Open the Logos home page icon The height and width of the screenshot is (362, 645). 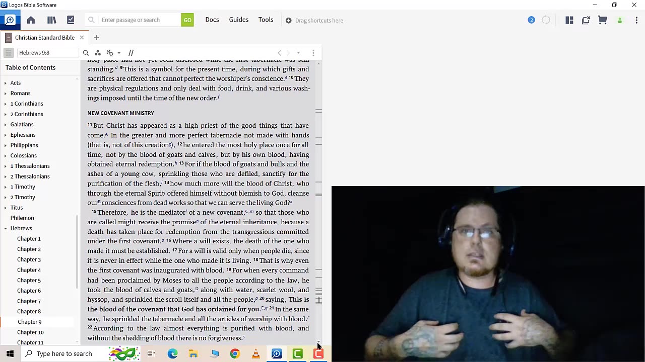click(x=31, y=20)
